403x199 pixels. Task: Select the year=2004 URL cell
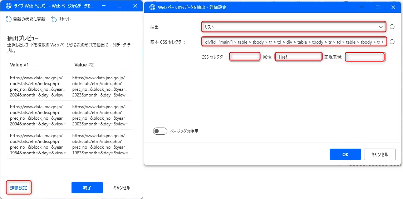pos(38,115)
